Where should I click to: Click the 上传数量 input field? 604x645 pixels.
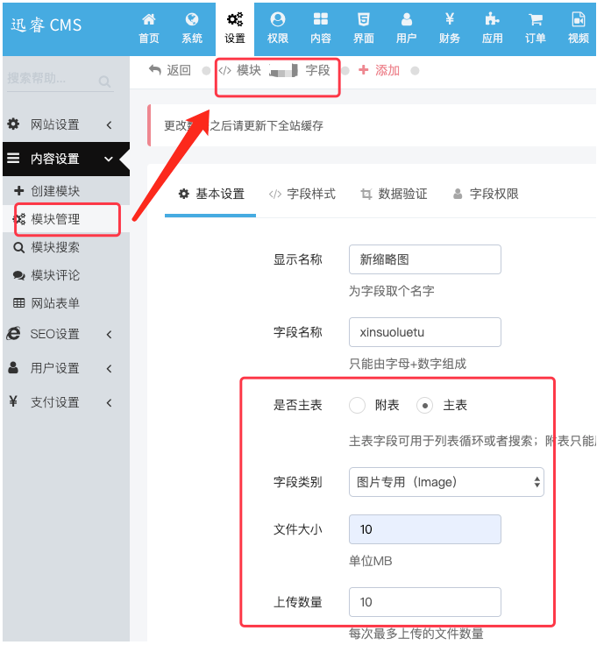click(425, 602)
